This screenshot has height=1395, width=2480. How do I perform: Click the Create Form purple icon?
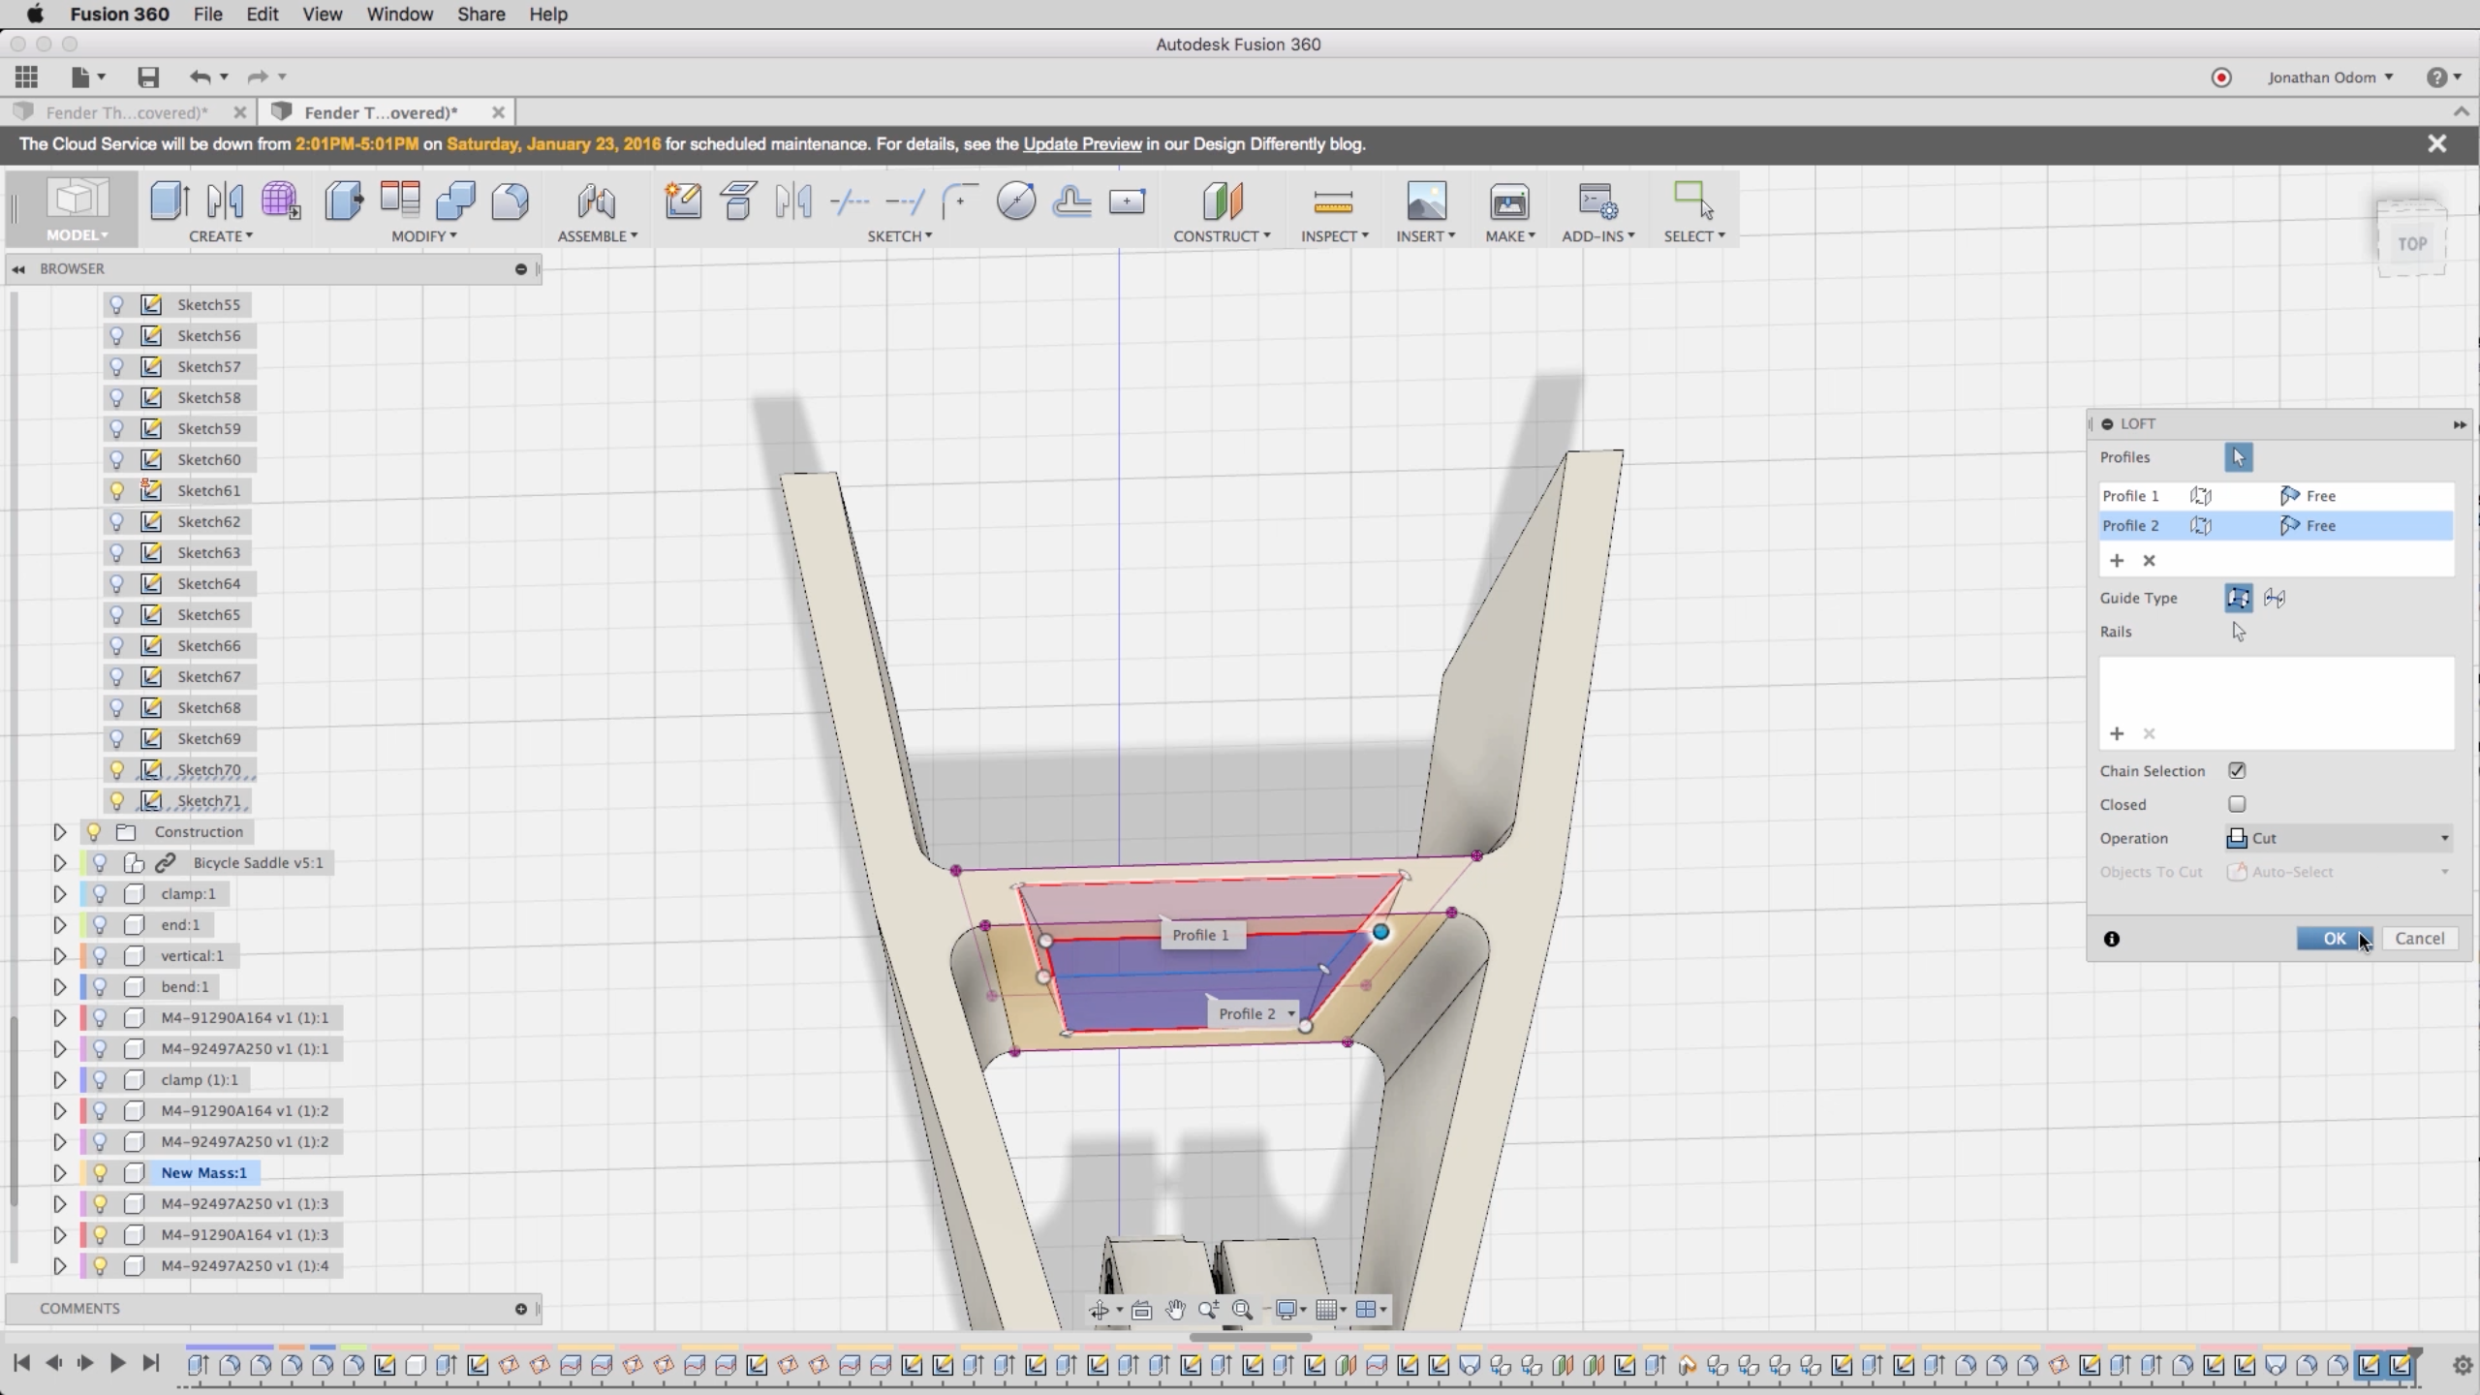click(280, 201)
